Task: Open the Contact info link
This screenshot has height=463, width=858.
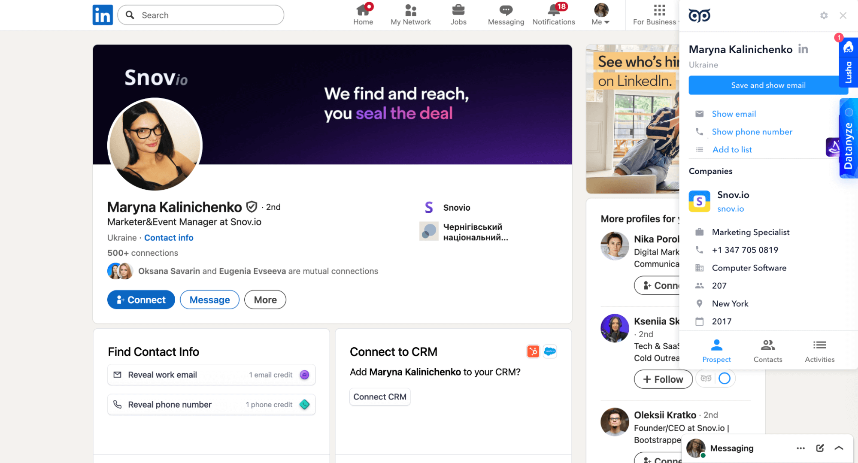Action: click(x=169, y=238)
